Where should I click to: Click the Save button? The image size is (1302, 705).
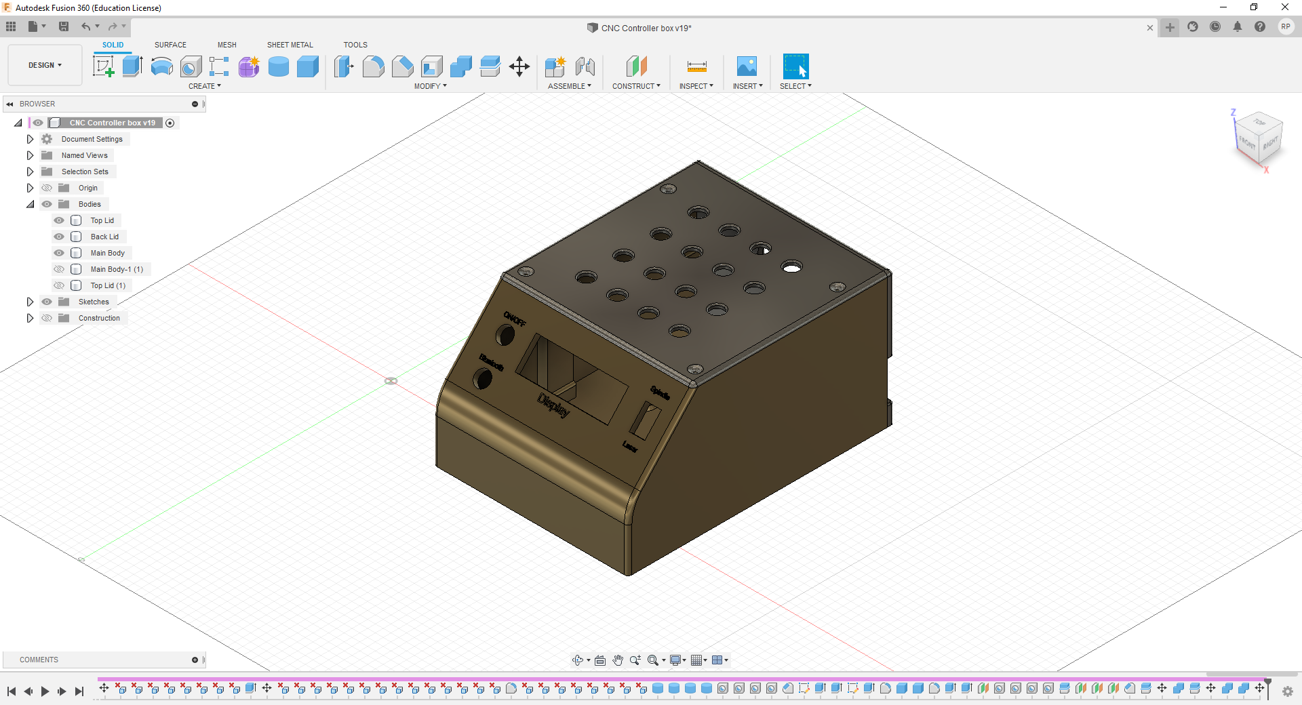click(64, 26)
